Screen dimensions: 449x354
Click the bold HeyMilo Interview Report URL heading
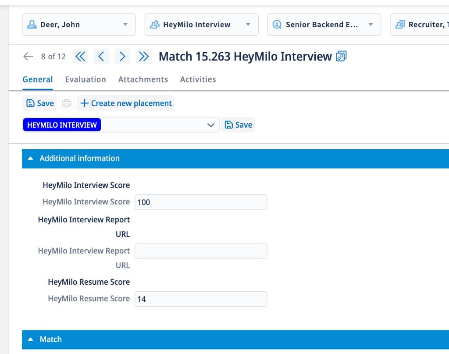click(84, 227)
